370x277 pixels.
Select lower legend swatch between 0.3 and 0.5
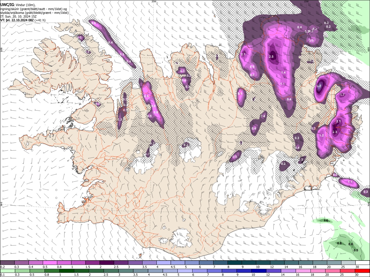click(x=22, y=271)
